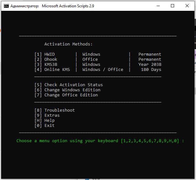Viewport: 196px width, 180px height.
Task: Click 'Windows' in the KMS38 row
Action: tap(91, 65)
